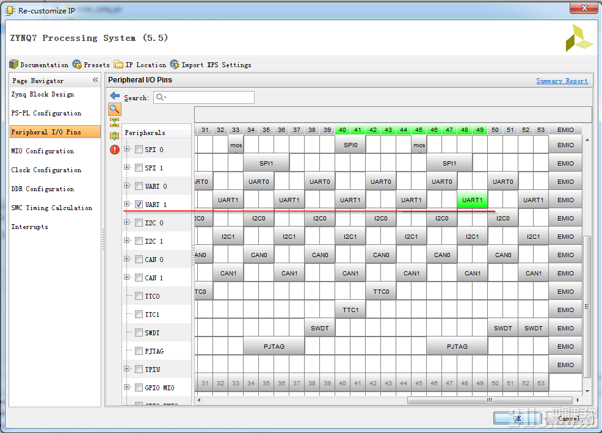Tick the PJTAG checkbox
This screenshot has width=602, height=433.
139,351
